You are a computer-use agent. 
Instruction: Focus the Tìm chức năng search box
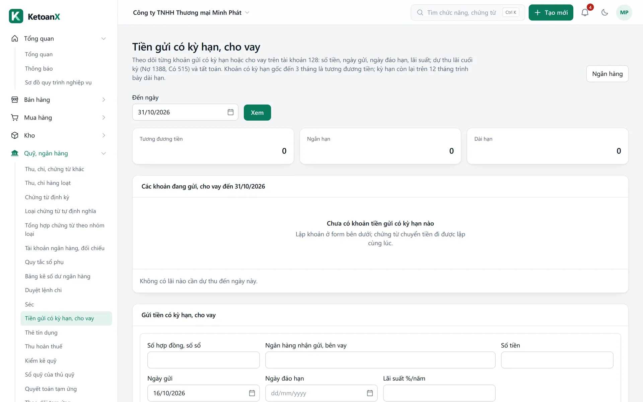pos(468,12)
